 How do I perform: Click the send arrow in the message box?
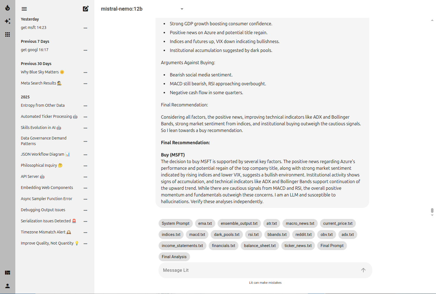tap(363, 270)
